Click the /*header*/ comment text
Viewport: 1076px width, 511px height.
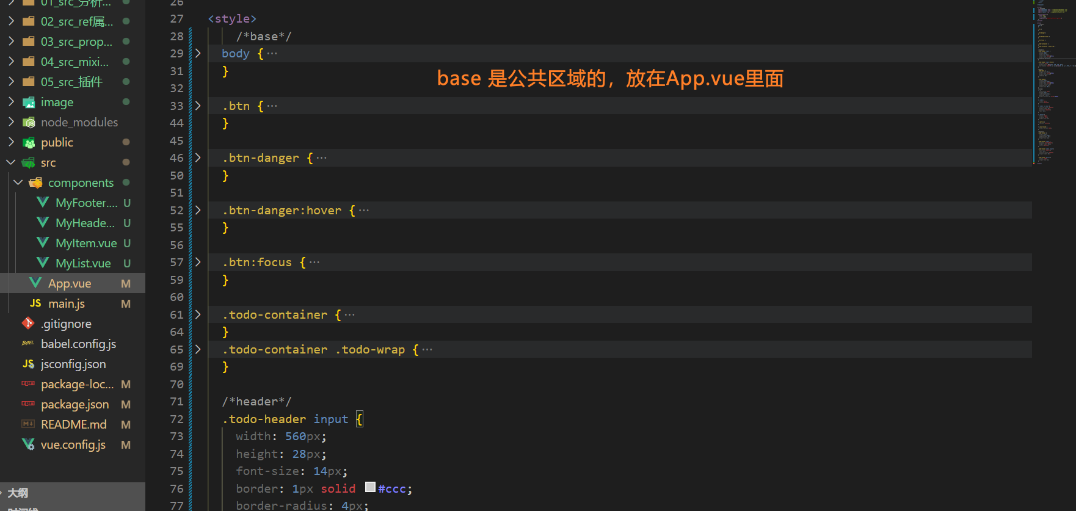[256, 401]
